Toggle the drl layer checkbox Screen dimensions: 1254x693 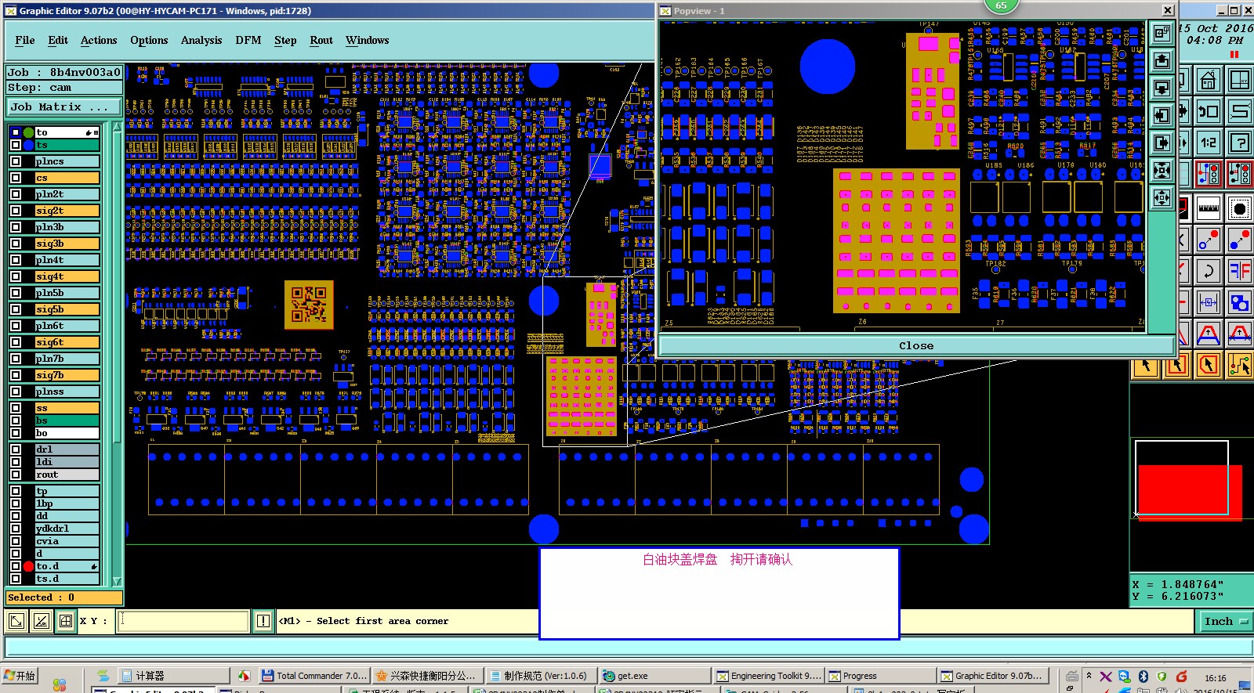coord(16,449)
